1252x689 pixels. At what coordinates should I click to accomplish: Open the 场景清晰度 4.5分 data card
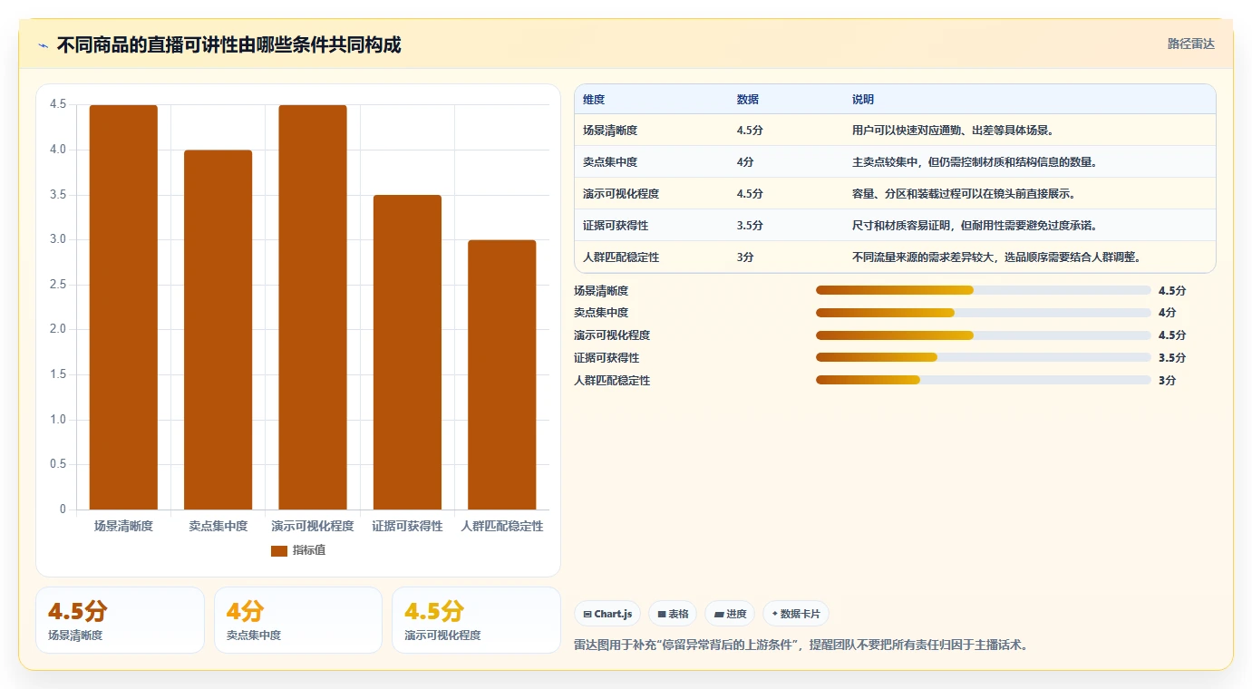[120, 620]
